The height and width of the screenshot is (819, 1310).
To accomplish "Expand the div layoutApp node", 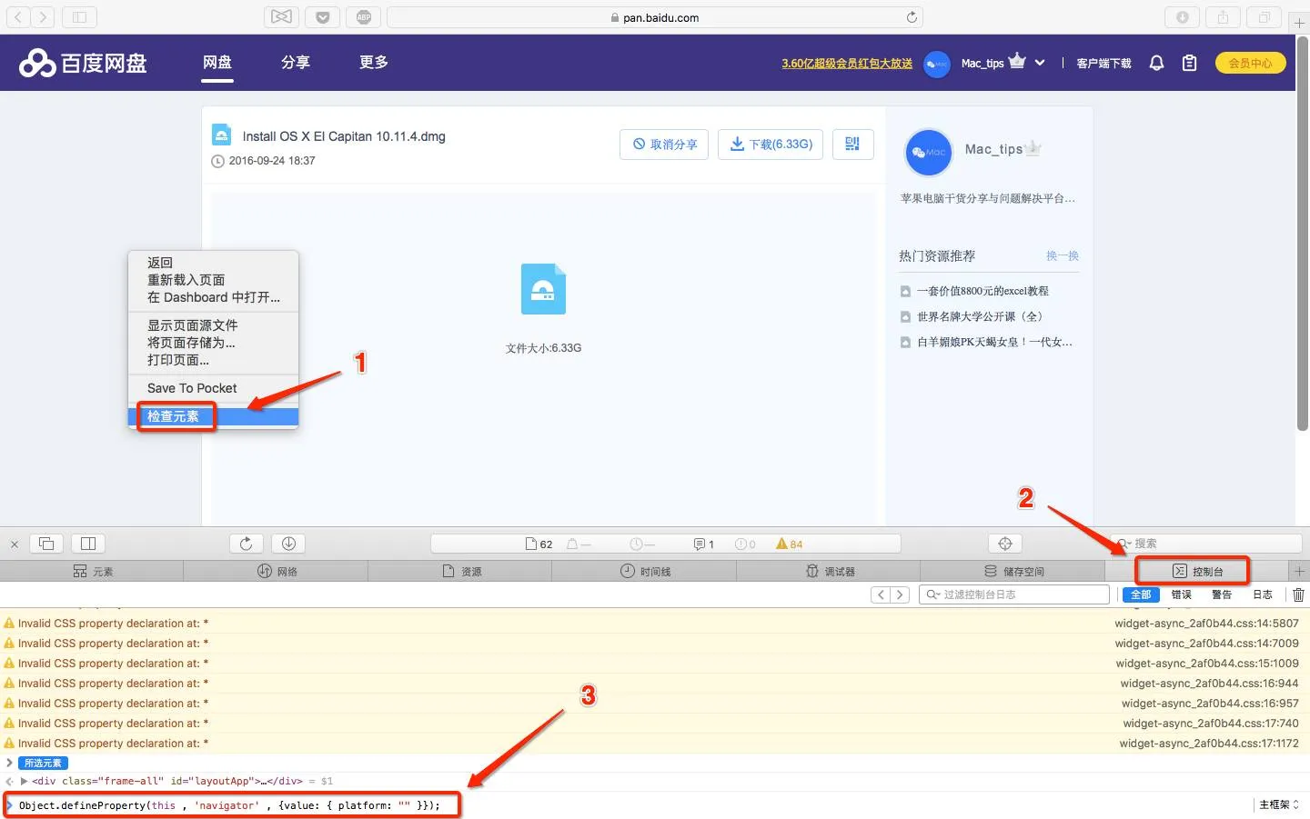I will [25, 781].
